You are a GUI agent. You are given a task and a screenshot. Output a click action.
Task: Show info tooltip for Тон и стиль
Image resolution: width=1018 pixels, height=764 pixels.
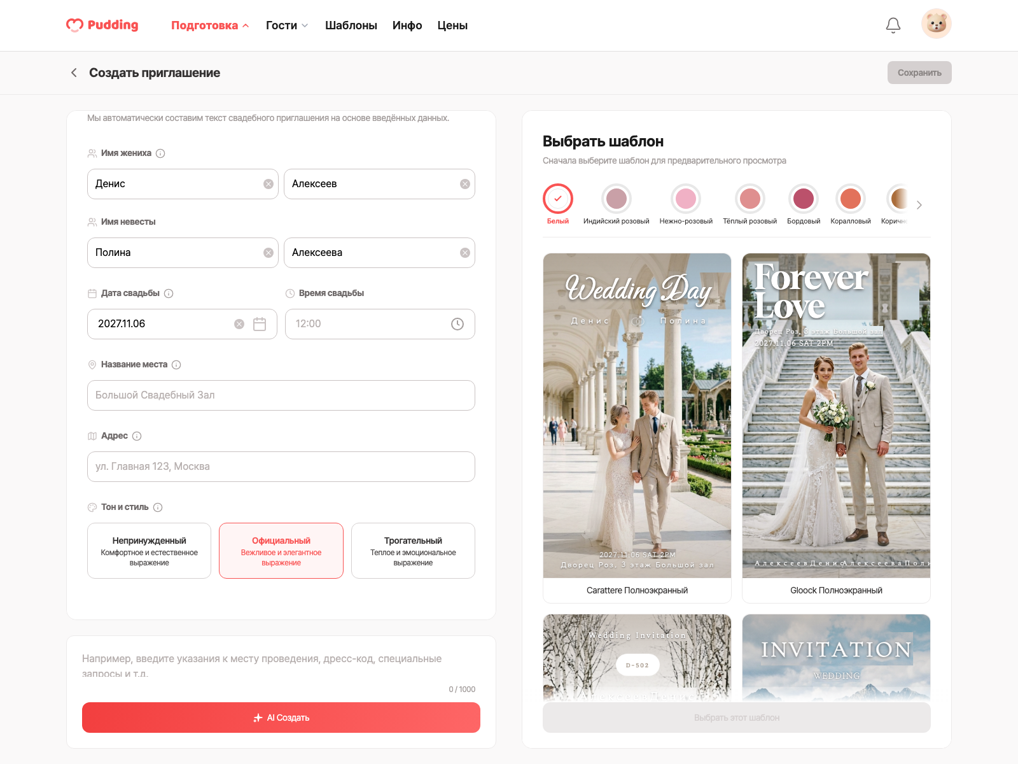pos(158,507)
